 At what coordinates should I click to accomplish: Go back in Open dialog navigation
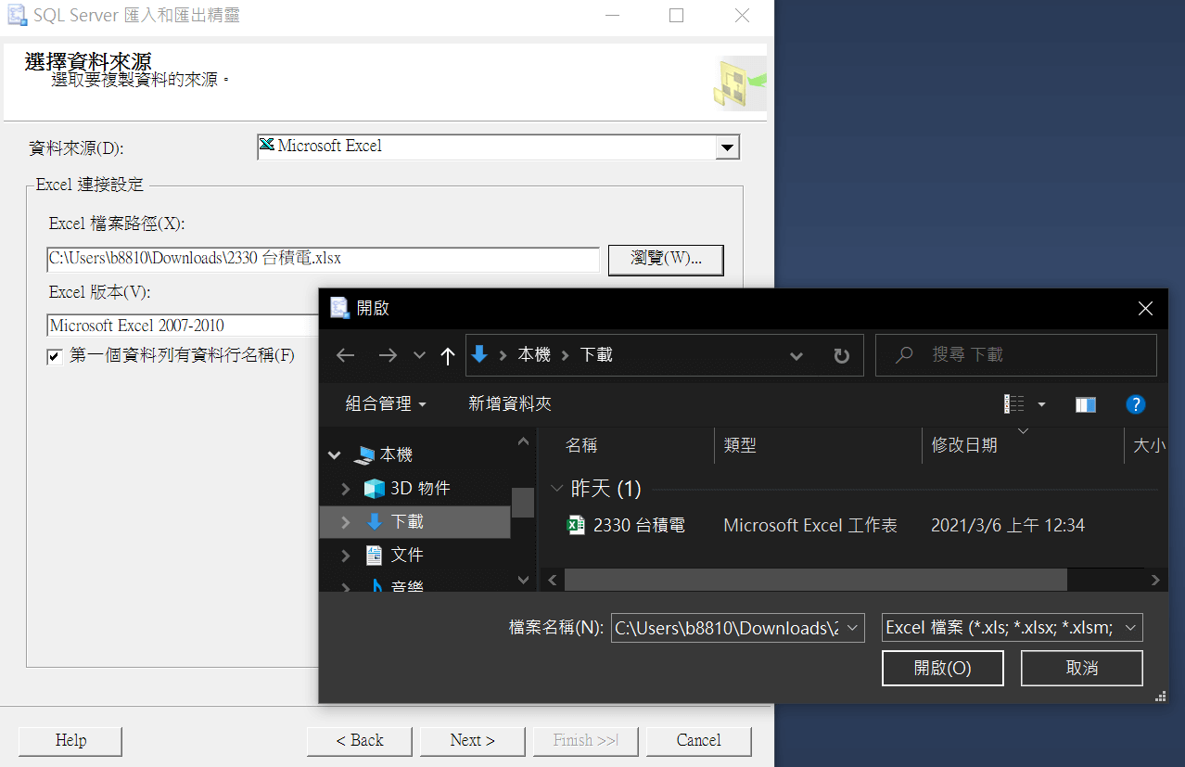tap(345, 355)
